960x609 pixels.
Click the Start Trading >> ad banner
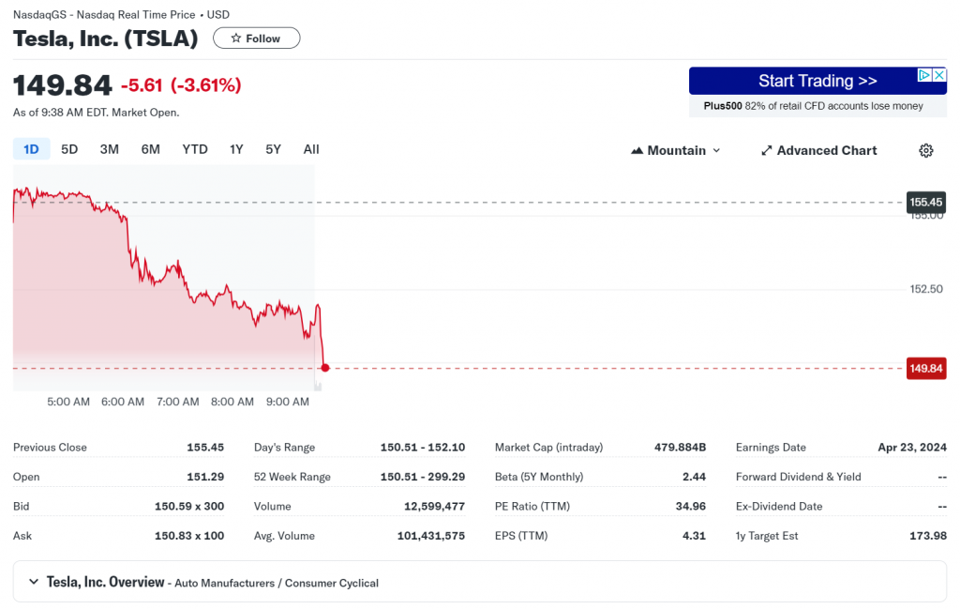click(817, 81)
